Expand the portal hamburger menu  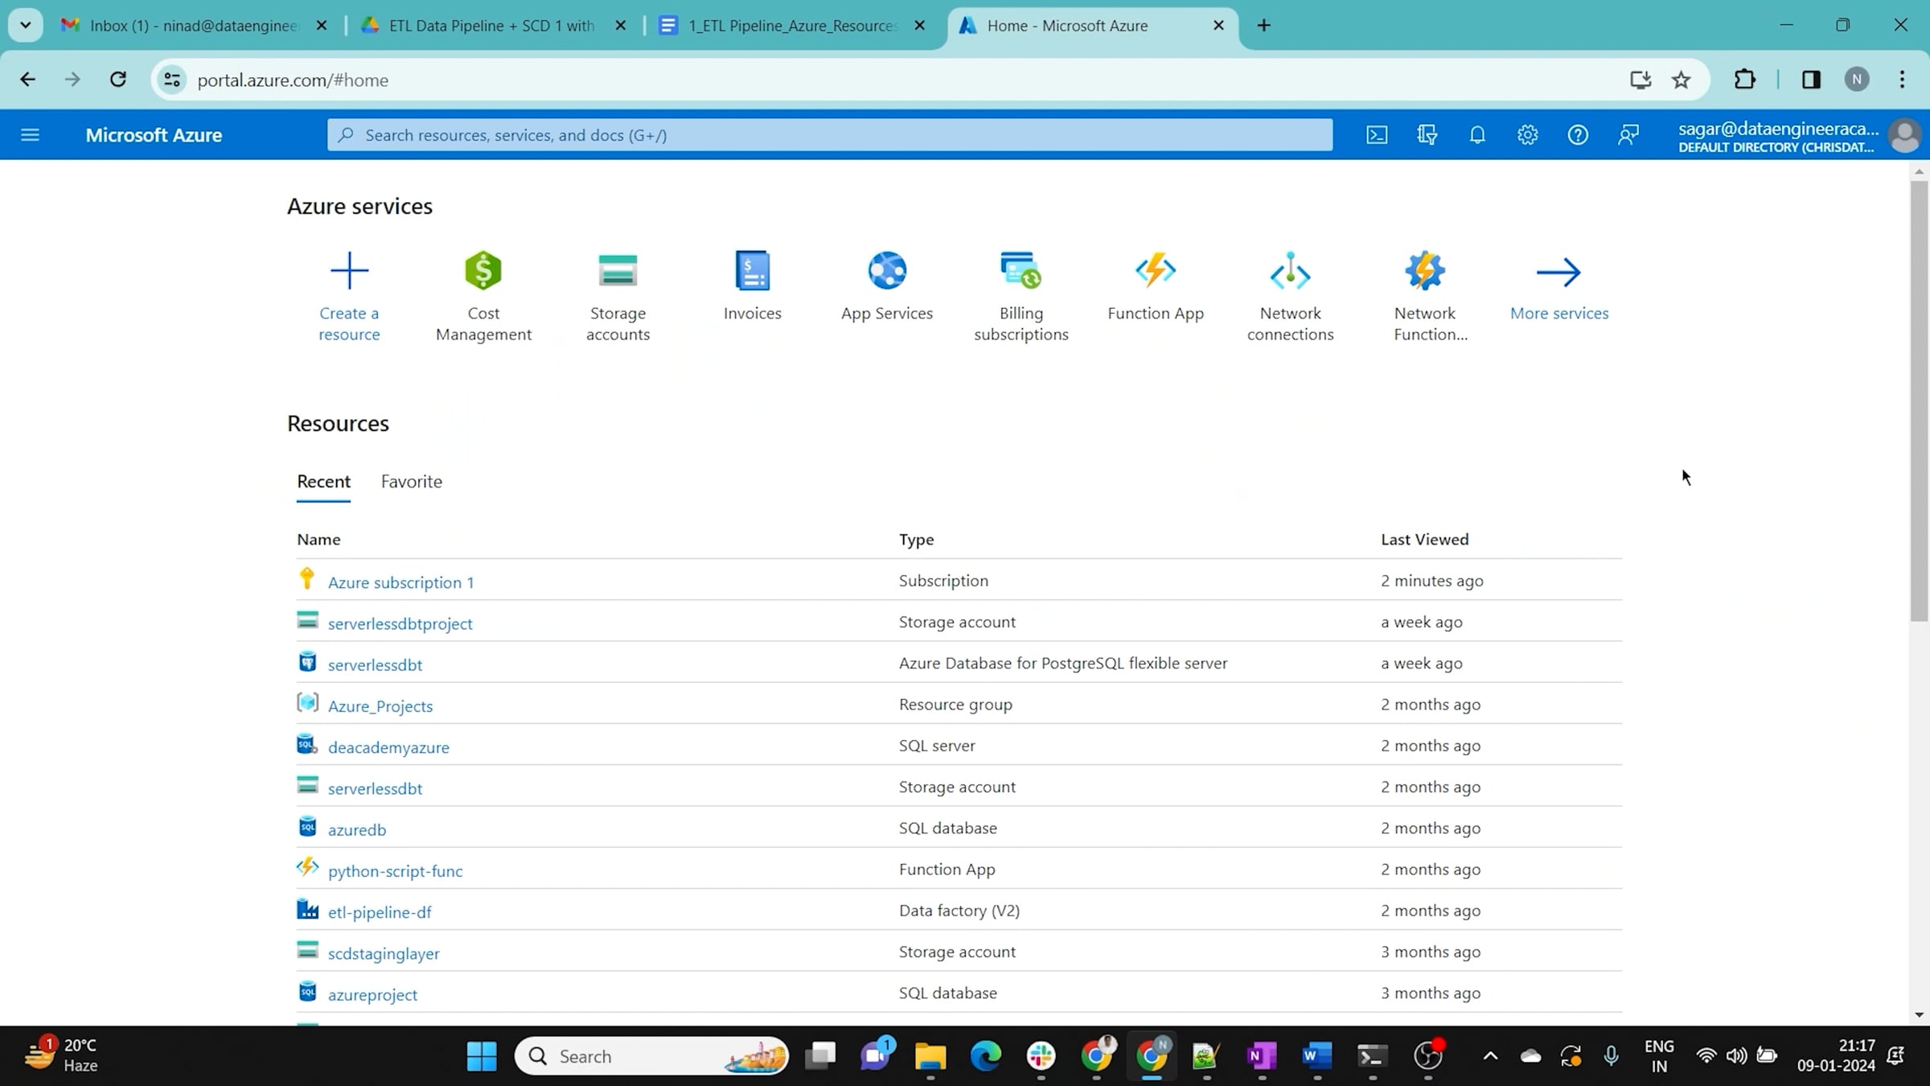coord(30,134)
